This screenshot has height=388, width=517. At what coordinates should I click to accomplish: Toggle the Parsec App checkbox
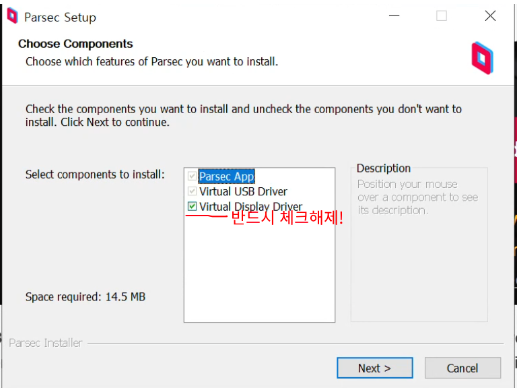pos(192,176)
